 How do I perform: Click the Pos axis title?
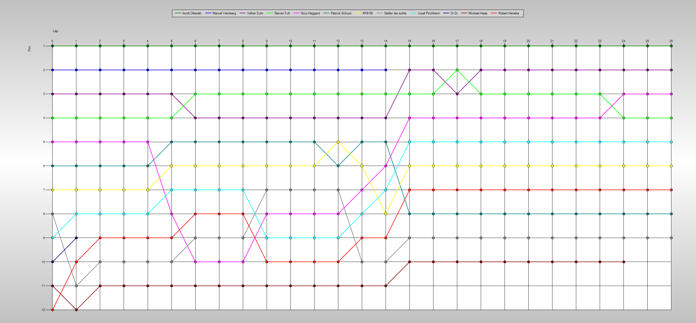pyautogui.click(x=29, y=49)
